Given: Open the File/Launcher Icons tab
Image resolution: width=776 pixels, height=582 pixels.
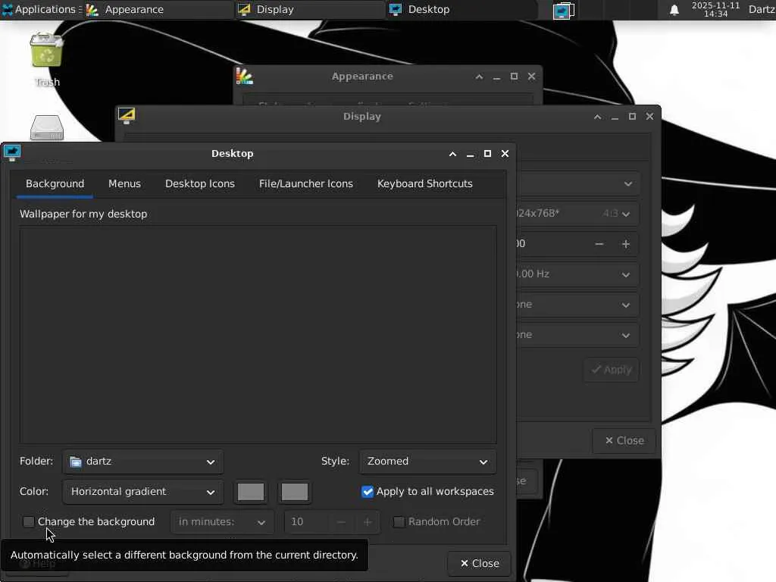Looking at the screenshot, I should coord(306,183).
